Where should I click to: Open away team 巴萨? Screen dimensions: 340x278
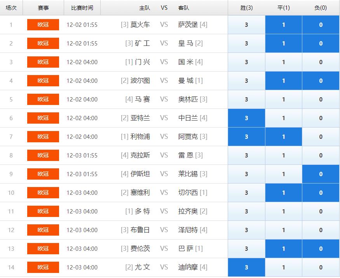(186, 249)
